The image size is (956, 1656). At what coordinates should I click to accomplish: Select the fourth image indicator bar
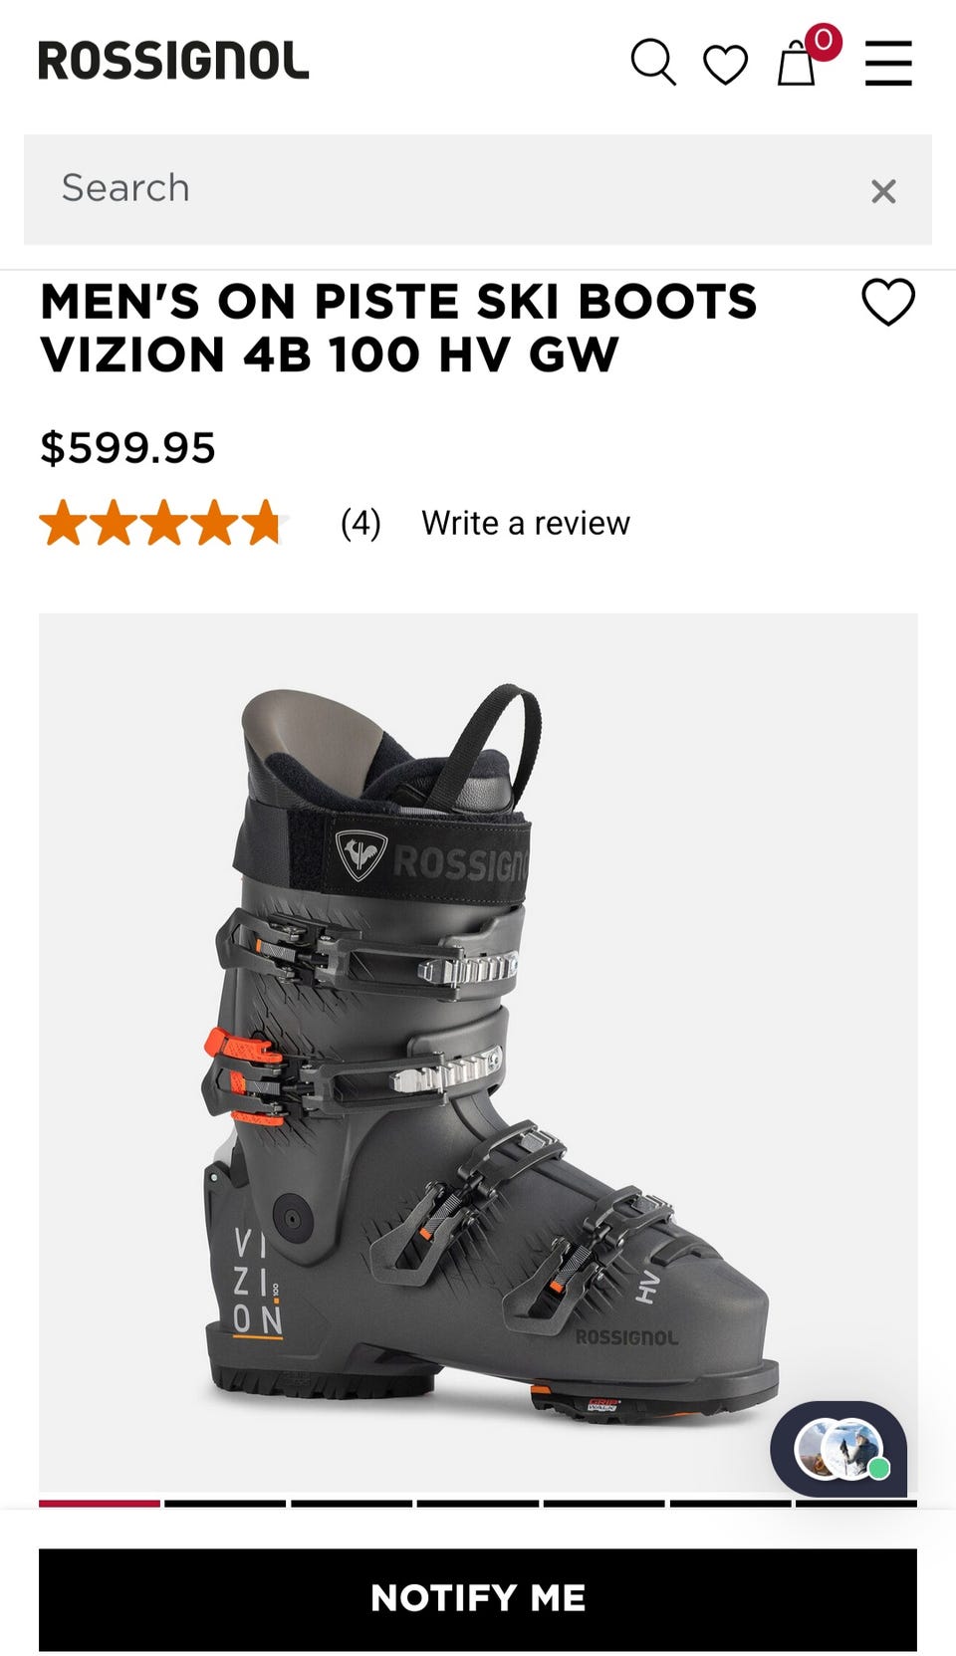(x=478, y=1504)
